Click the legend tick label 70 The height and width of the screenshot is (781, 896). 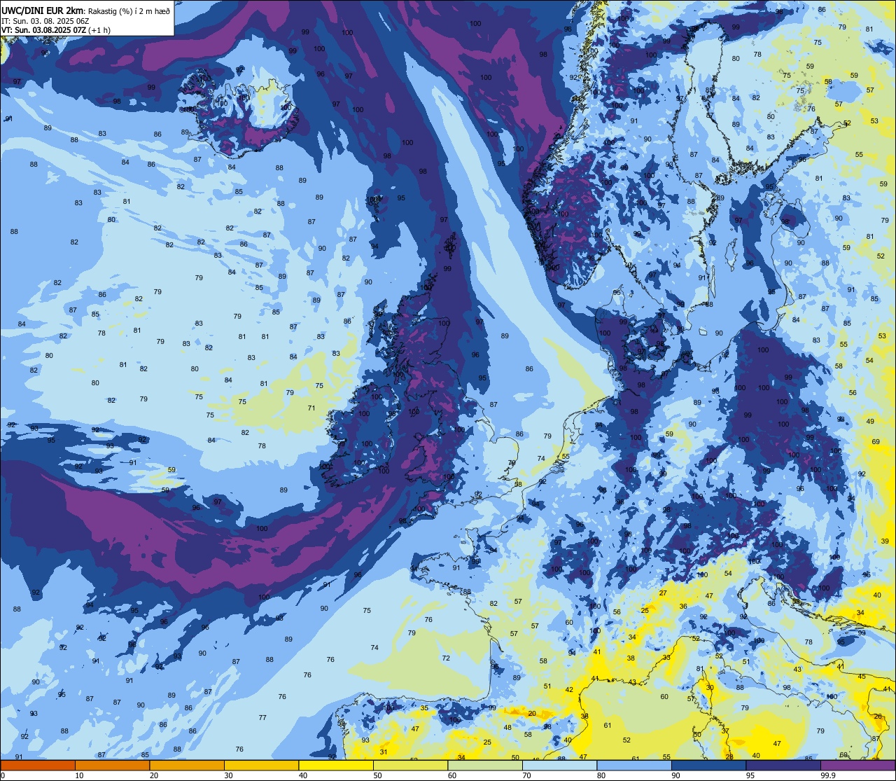(526, 775)
